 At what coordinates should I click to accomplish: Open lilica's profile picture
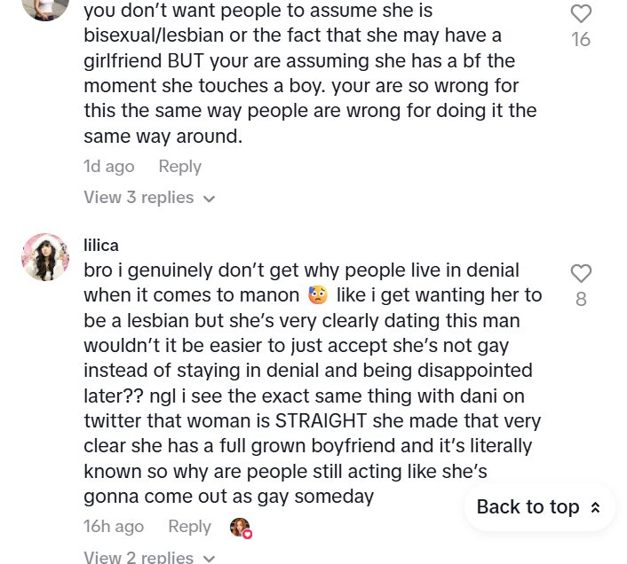click(44, 257)
